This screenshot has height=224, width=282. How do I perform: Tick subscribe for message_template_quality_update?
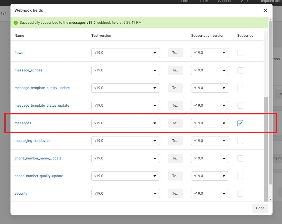pyautogui.click(x=240, y=88)
